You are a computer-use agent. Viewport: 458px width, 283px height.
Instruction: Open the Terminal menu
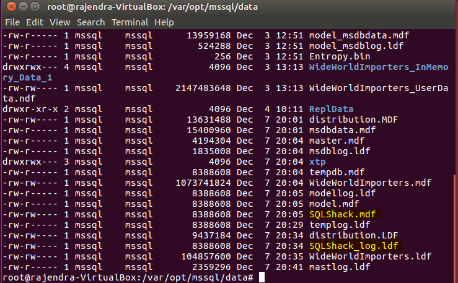[x=130, y=22]
